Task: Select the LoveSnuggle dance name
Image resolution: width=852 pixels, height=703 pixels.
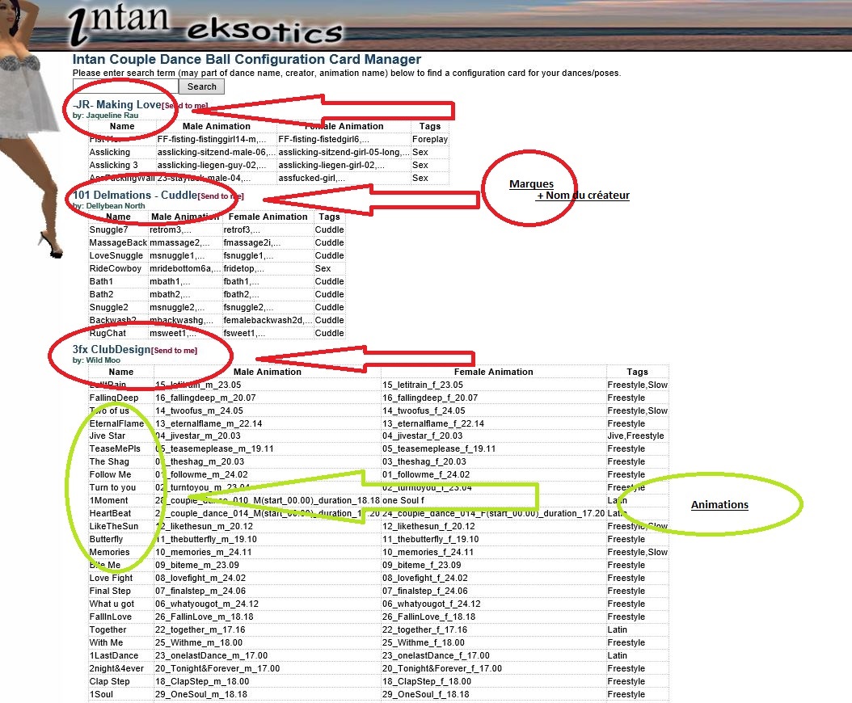Action: click(116, 256)
